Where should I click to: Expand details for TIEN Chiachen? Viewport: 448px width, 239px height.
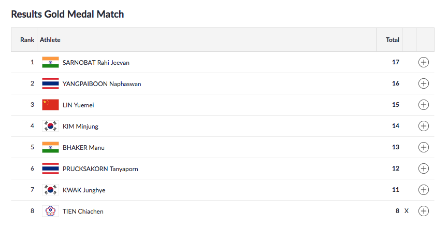coord(423,211)
